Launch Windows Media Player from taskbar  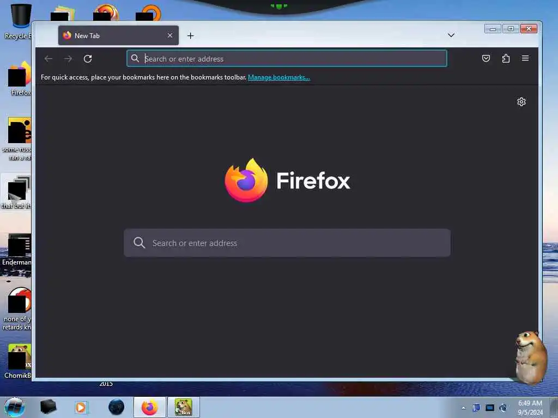pyautogui.click(x=81, y=407)
